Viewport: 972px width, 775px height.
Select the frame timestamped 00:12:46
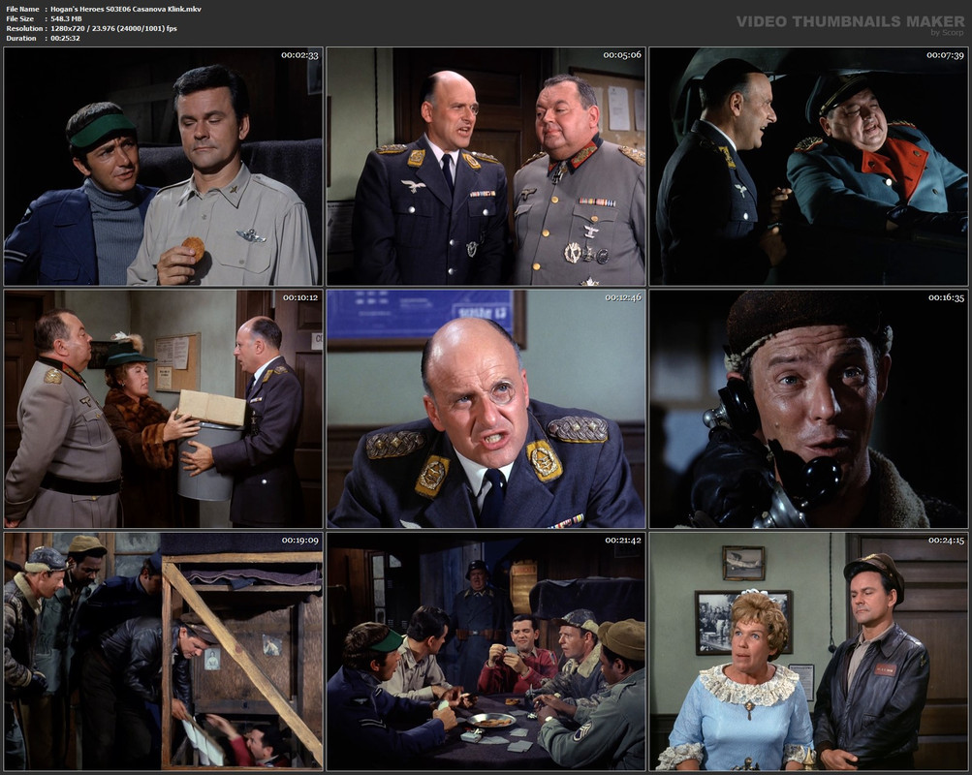pos(486,409)
